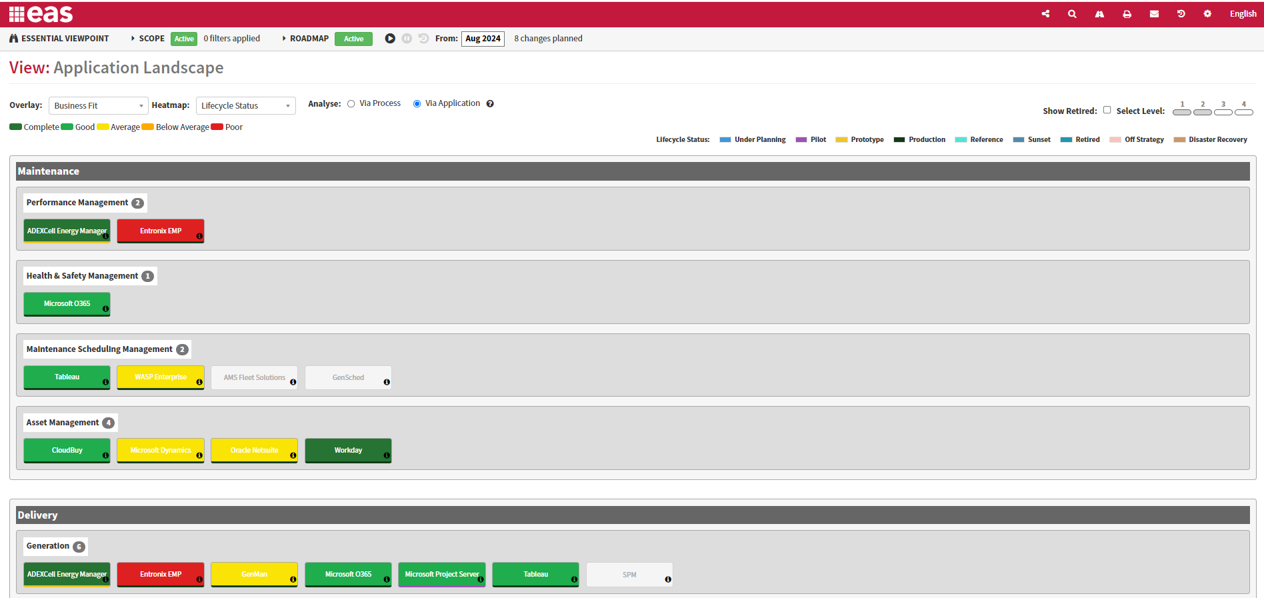The image size is (1264, 598).
Task: Open the Entronix EMP tile under Generation
Action: tap(161, 575)
